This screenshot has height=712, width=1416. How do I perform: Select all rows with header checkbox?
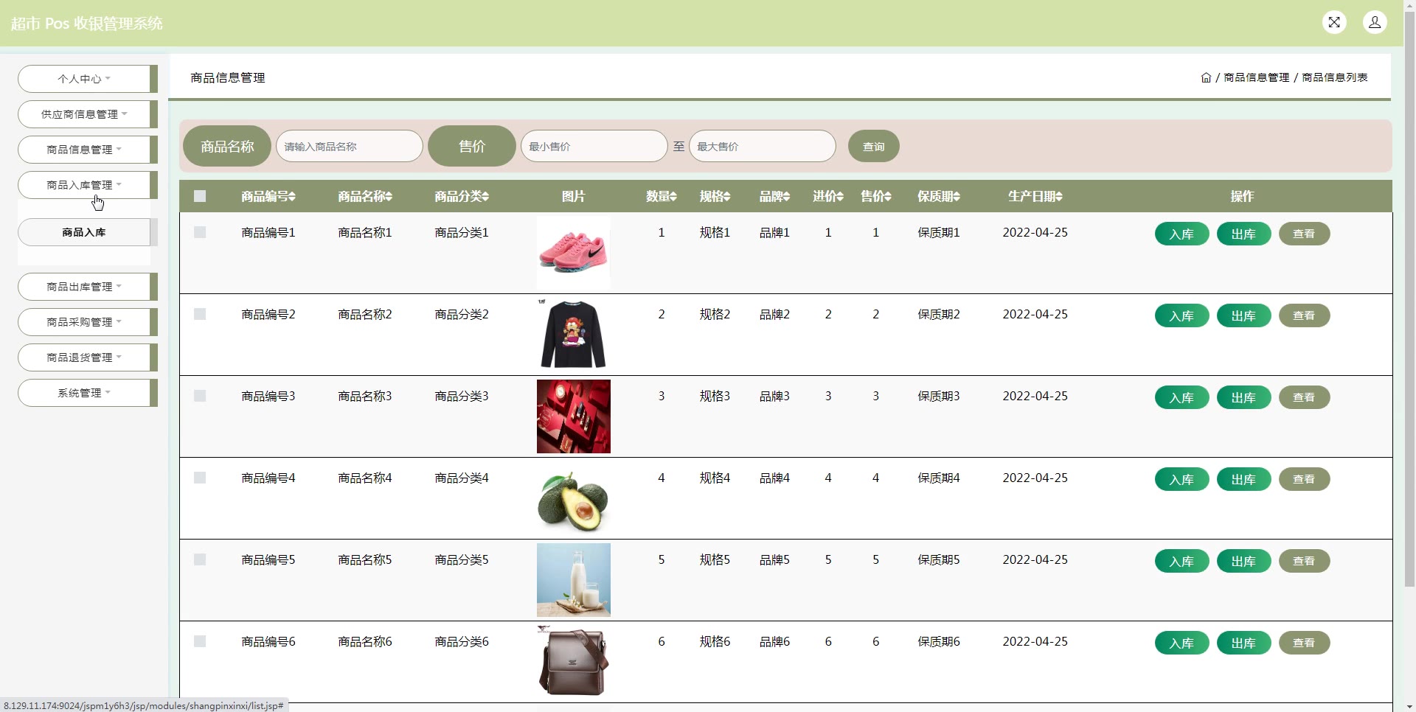[x=200, y=196]
